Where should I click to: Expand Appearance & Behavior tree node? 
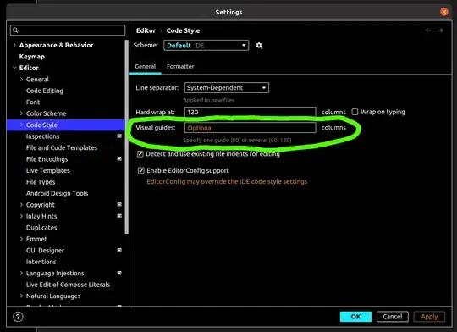click(x=14, y=45)
